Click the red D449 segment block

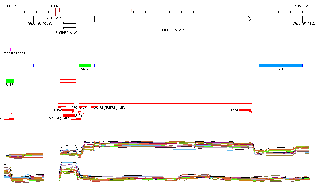pos(69,115)
